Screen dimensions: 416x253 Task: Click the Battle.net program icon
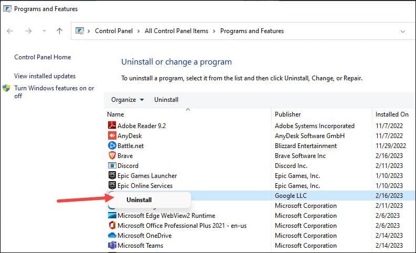click(111, 146)
